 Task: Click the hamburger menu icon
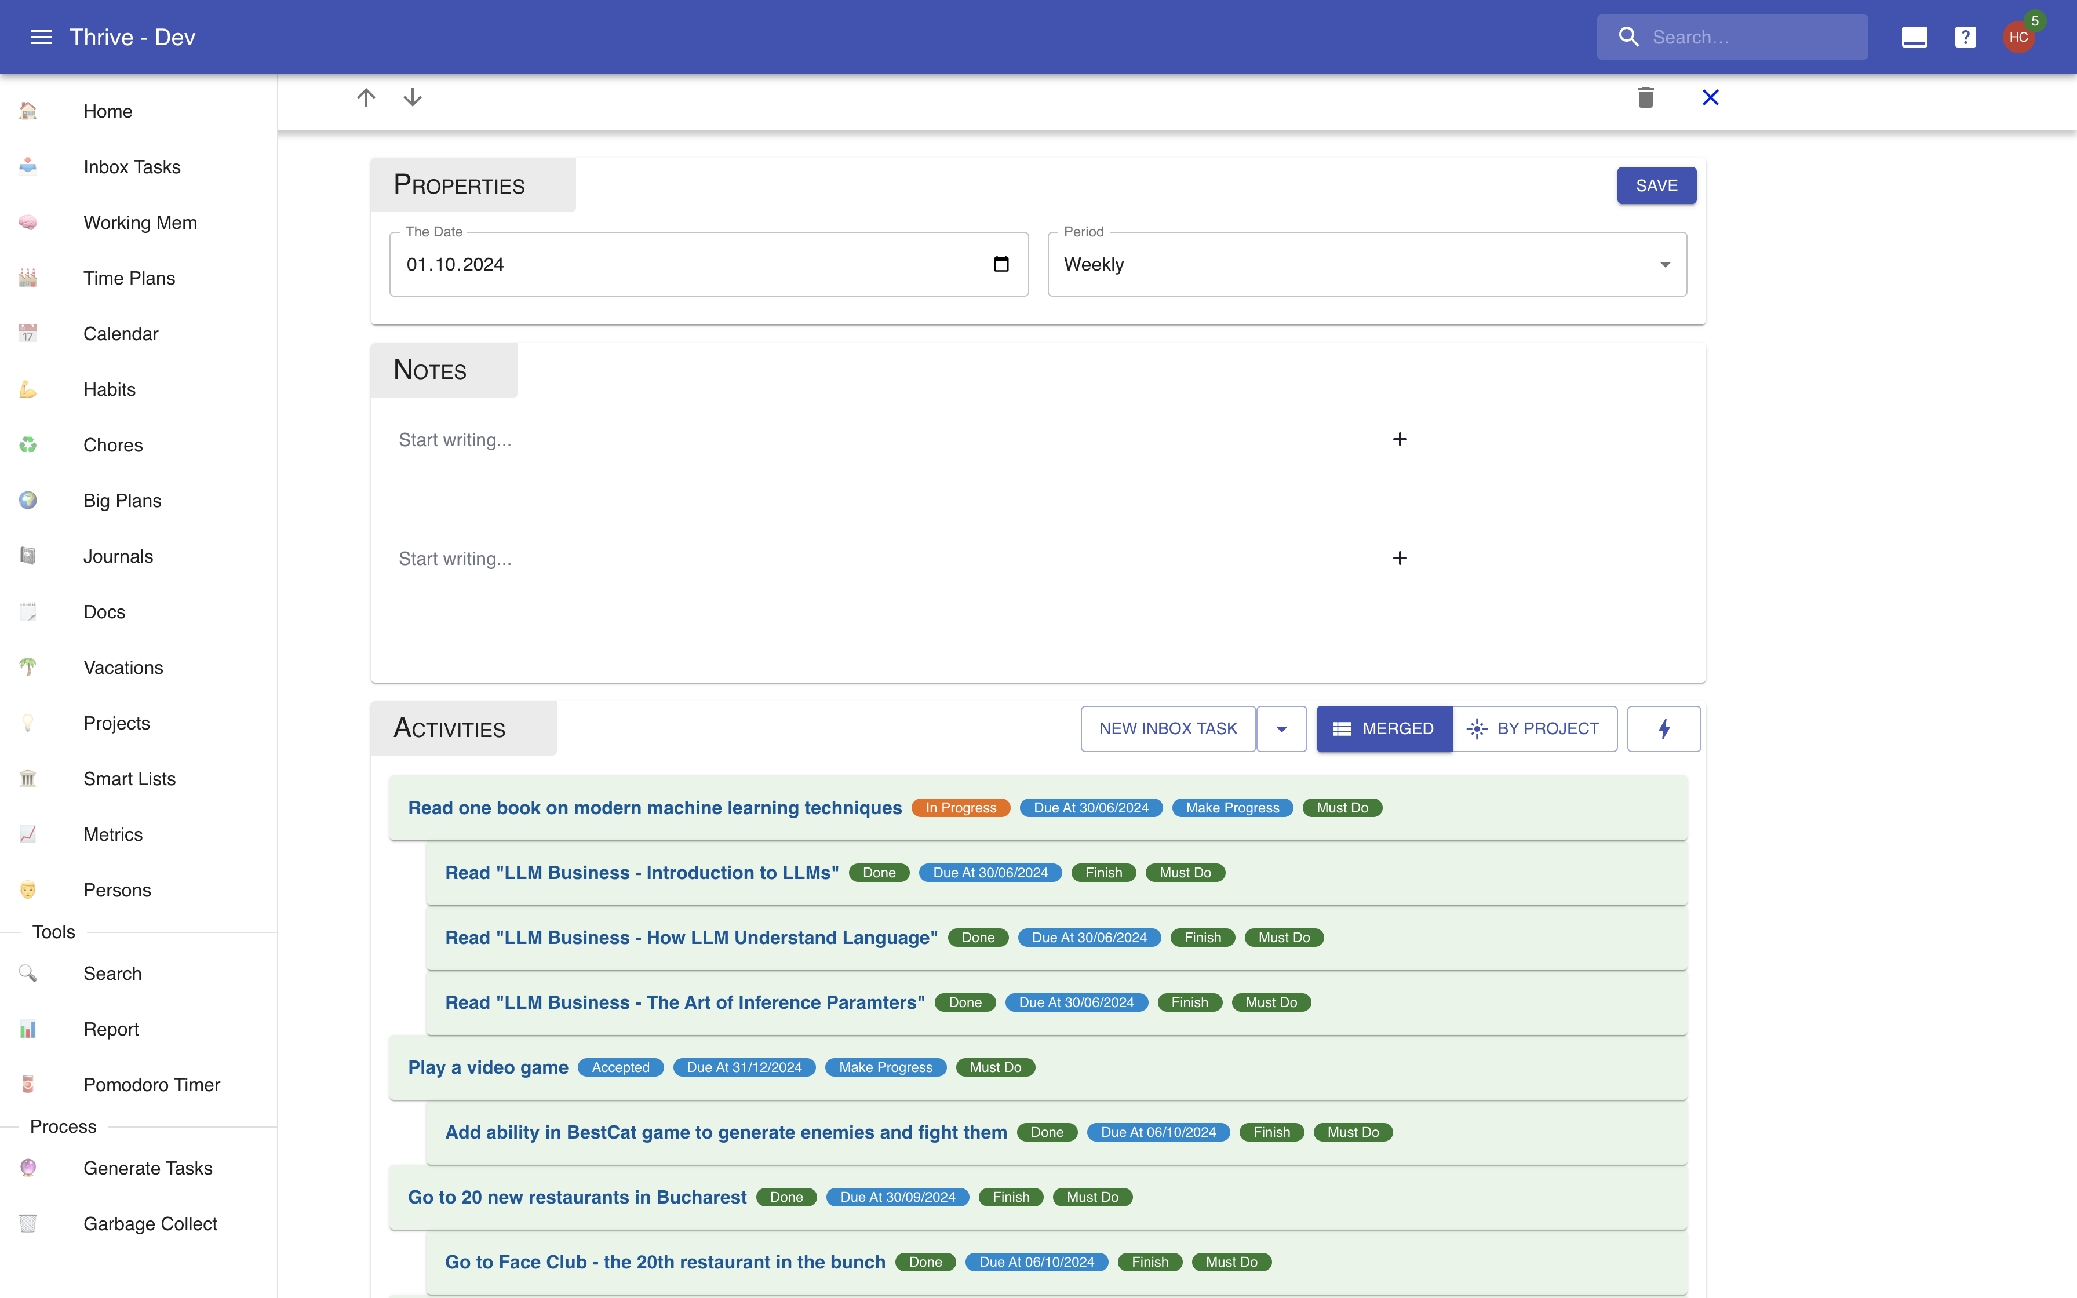41,37
